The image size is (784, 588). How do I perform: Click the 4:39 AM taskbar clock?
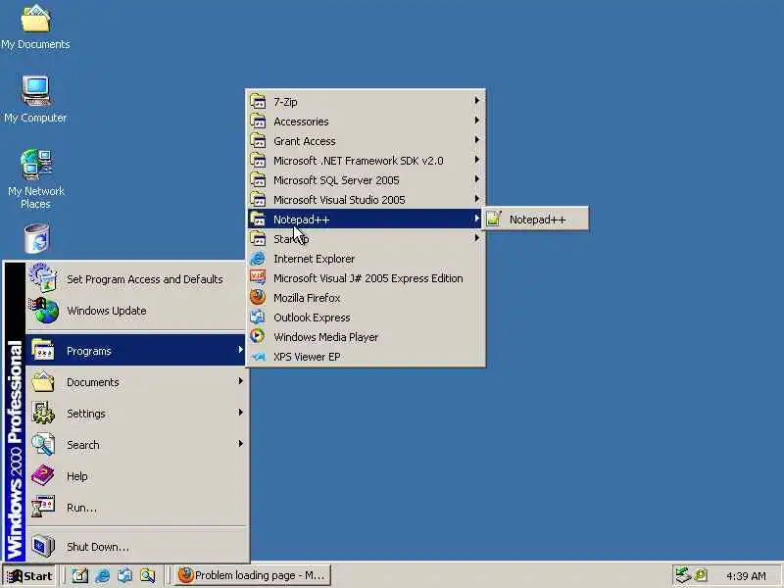746,576
